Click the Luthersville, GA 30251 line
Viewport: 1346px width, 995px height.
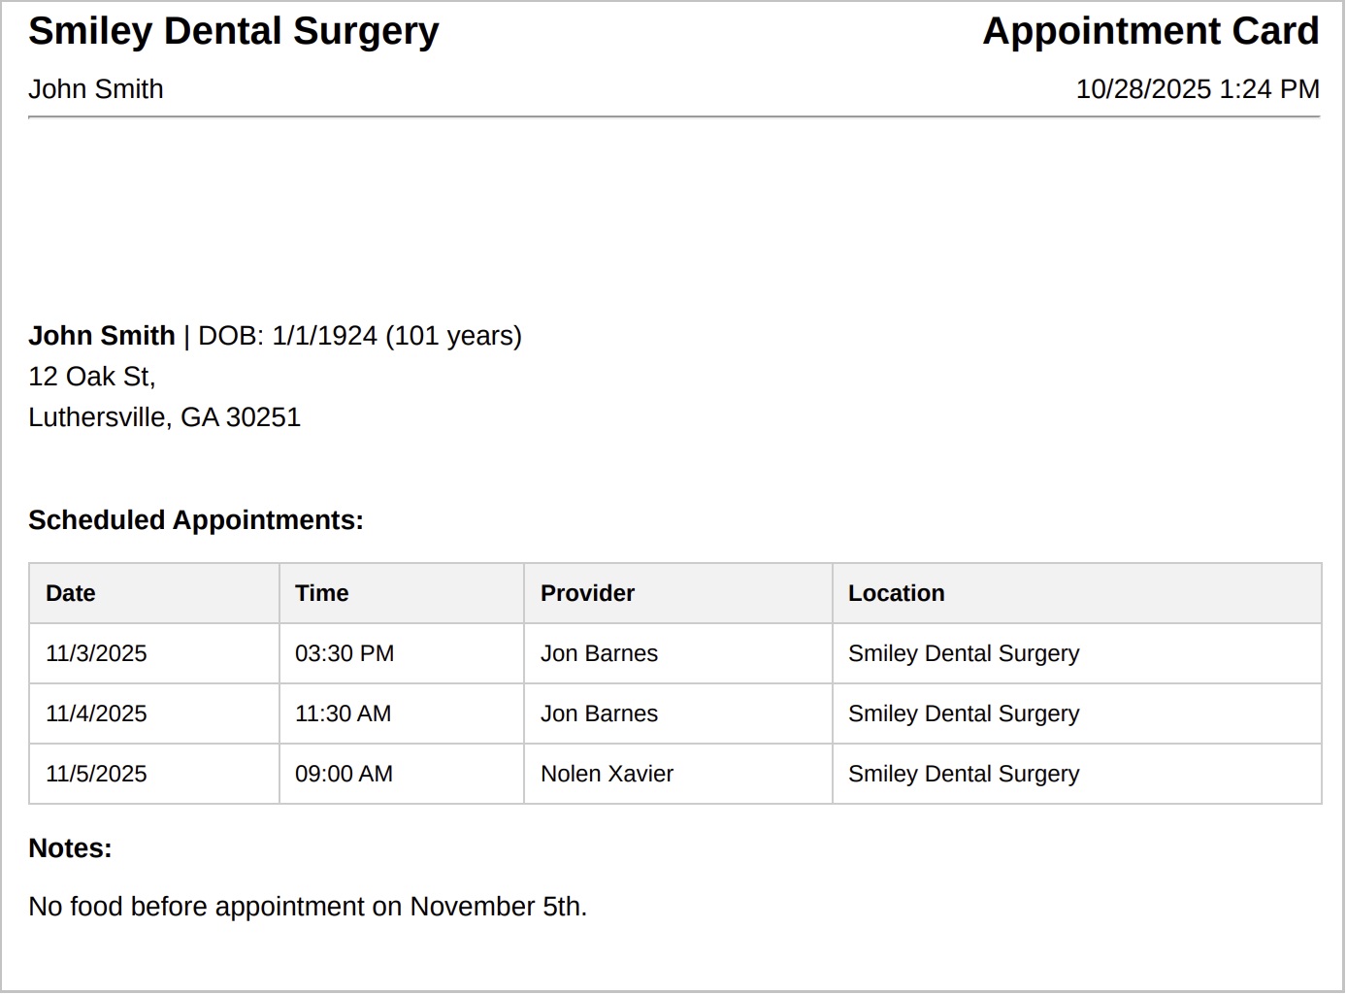[165, 417]
